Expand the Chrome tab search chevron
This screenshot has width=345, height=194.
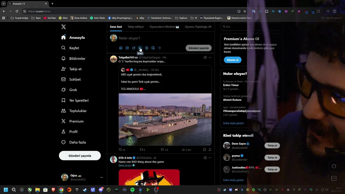[4, 4]
